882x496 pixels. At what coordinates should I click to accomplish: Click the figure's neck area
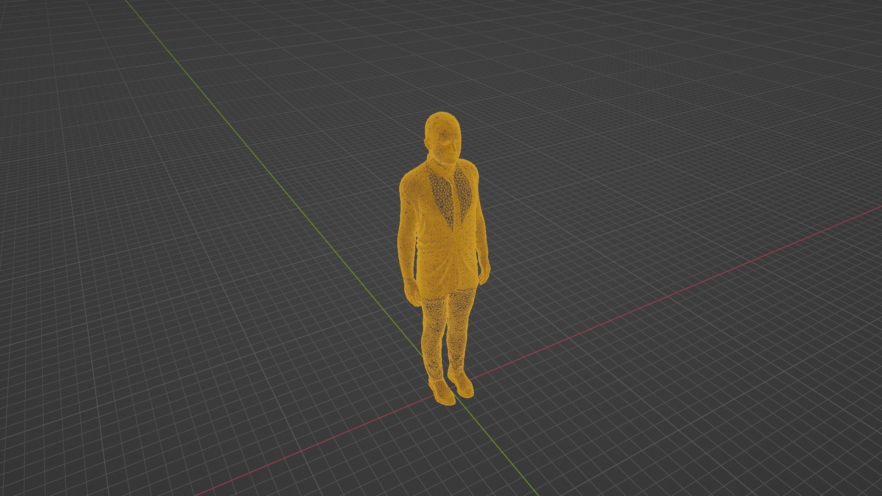pyautogui.click(x=442, y=163)
